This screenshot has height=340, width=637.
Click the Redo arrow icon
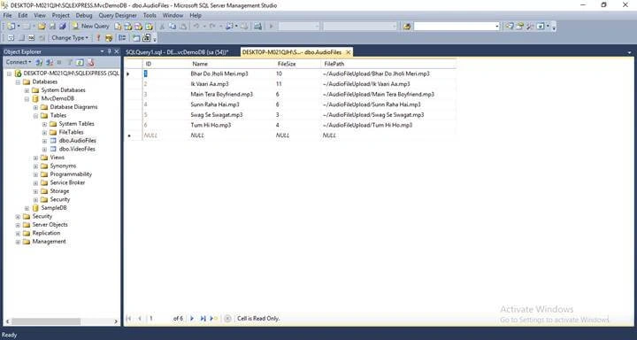[212, 26]
